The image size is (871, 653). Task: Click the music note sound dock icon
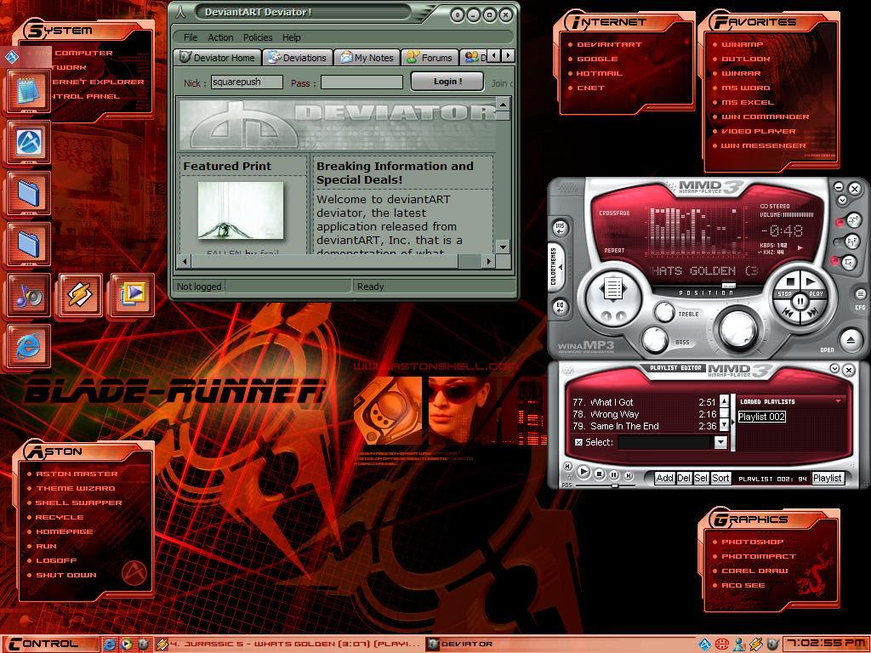(x=29, y=295)
